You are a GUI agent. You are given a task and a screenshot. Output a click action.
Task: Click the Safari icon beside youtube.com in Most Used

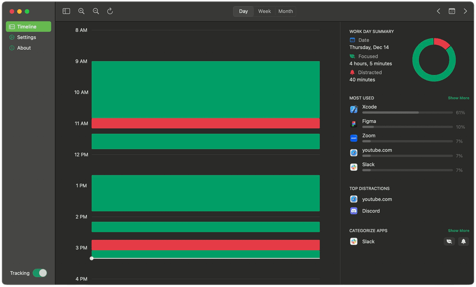click(x=353, y=153)
